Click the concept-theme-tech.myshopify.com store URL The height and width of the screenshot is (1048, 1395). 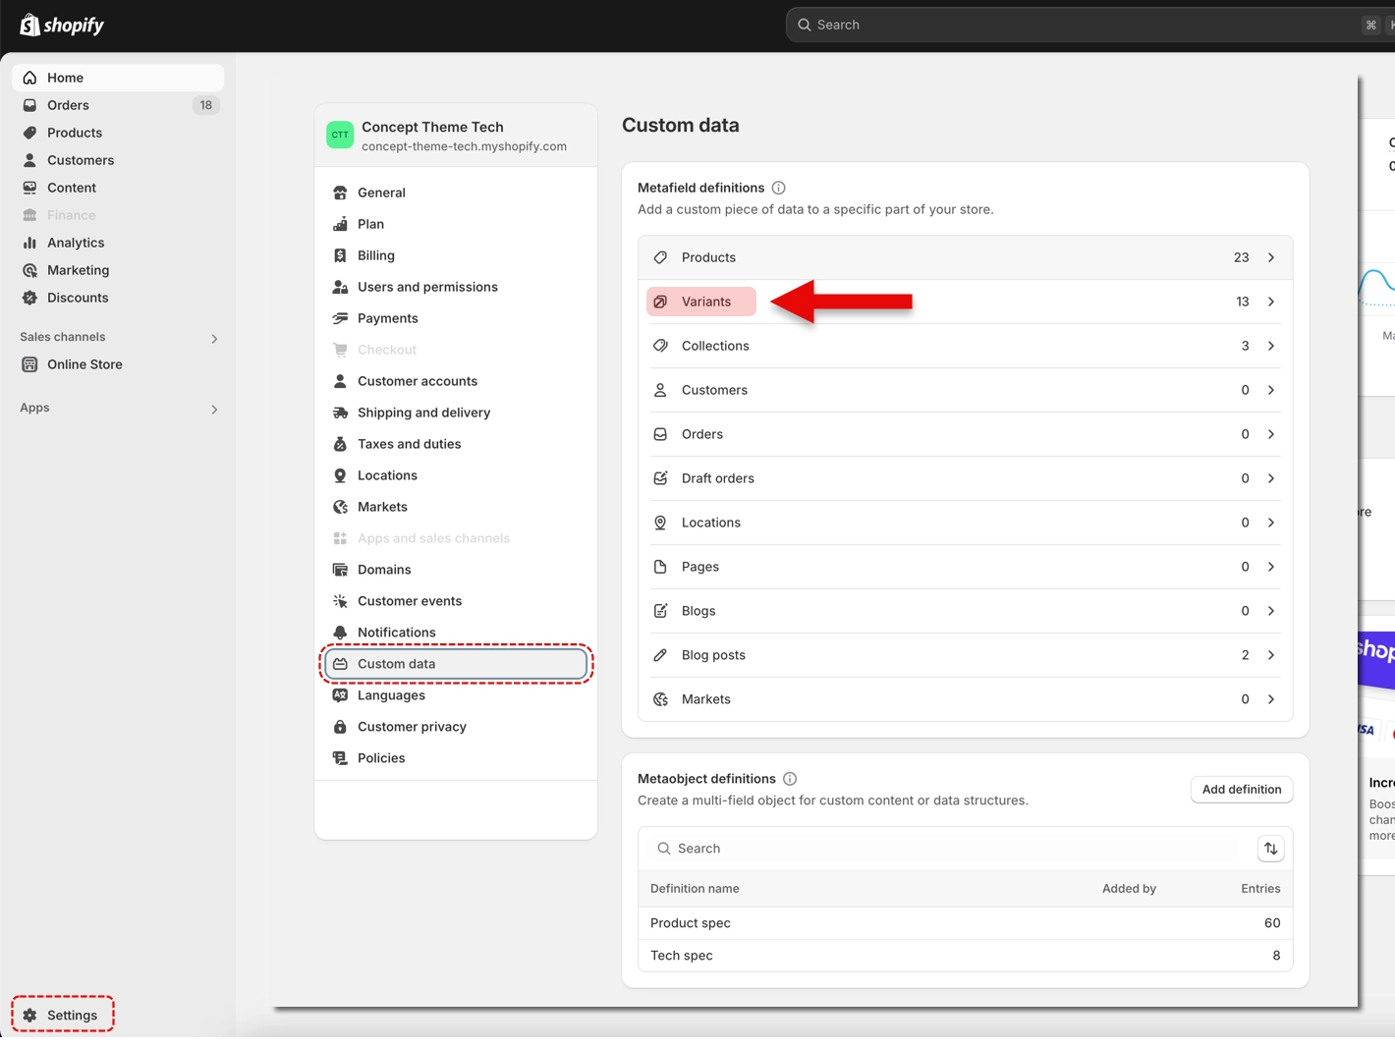[x=464, y=146]
